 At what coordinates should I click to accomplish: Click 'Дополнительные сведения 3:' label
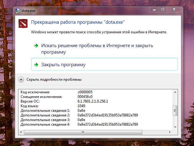point(45,120)
